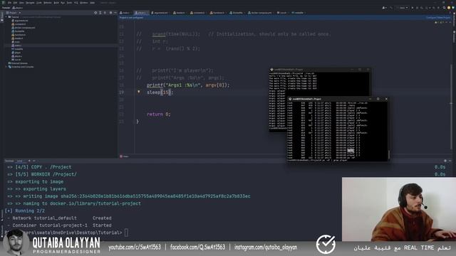The image size is (456, 256).
Task: Click the Run button in toolbar
Action: point(413,8)
